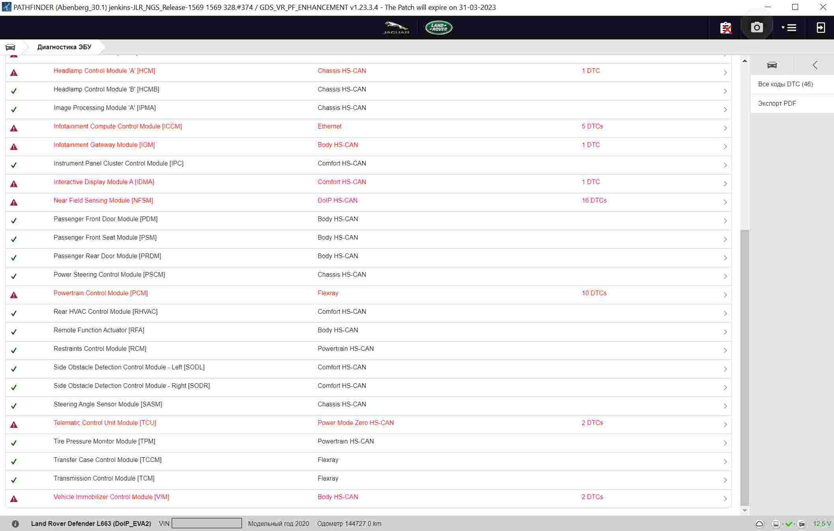Screen dimensions: 834x531
Task: Click the vertical scrollbar thumb
Action: (x=744, y=367)
